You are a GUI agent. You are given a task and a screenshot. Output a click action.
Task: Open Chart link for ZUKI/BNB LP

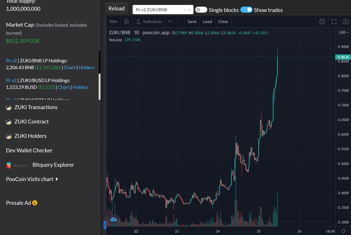(x=70, y=67)
